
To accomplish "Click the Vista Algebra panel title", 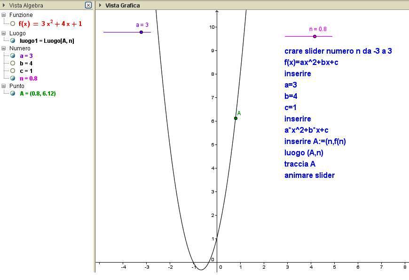I will [x=26, y=5].
